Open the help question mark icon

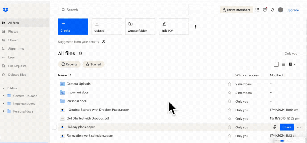265,10
